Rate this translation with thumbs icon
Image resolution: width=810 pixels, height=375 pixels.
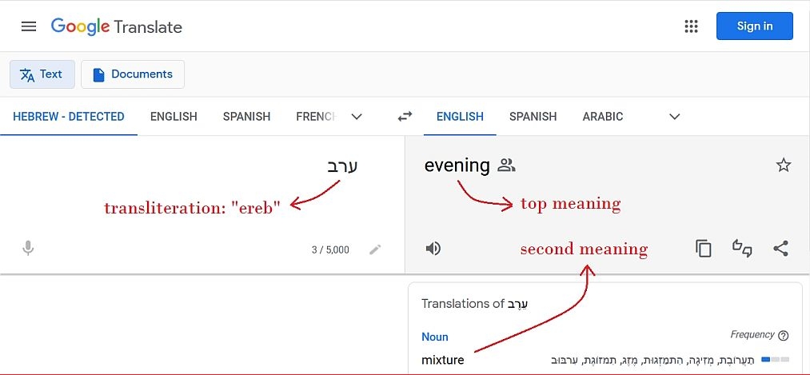(742, 249)
